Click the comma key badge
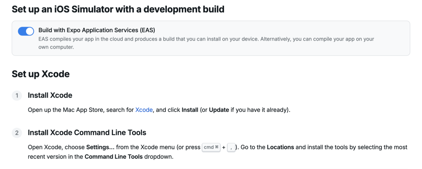Image resolution: width=422 pixels, height=169 pixels. pyautogui.click(x=231, y=147)
